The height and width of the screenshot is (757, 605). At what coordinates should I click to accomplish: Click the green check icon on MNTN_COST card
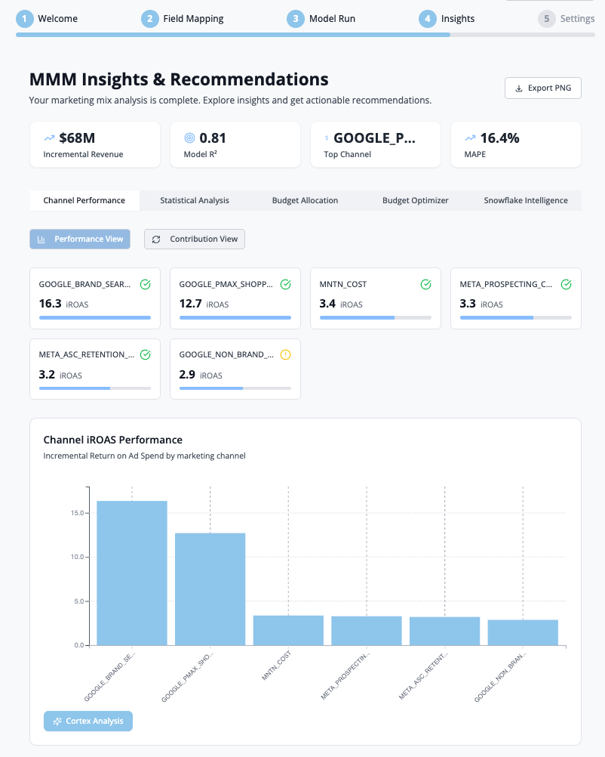pyautogui.click(x=425, y=285)
